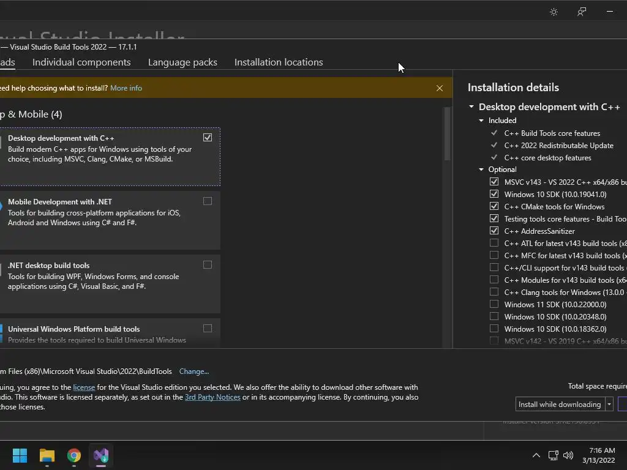Screen dimensions: 627x470
Task: Open Google Chrome from taskbar
Action: [x=74, y=455]
